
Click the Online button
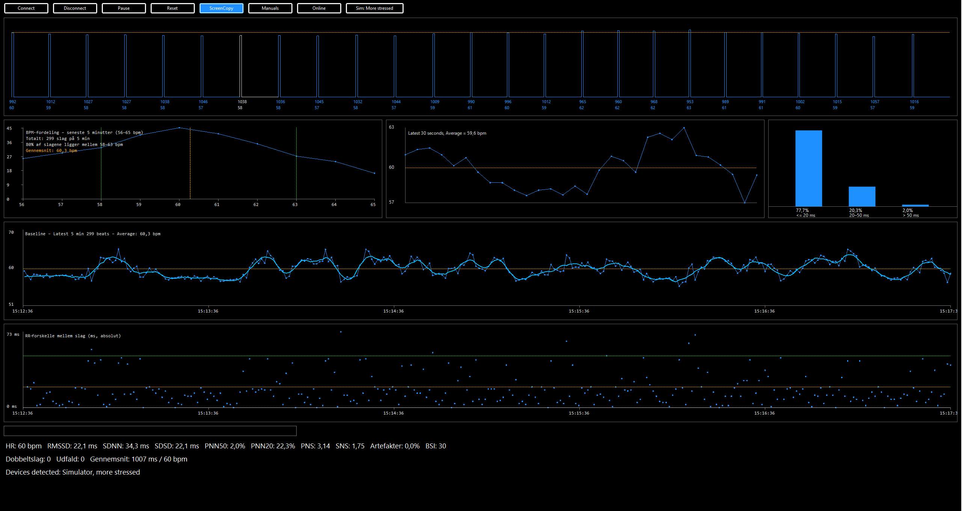click(319, 8)
